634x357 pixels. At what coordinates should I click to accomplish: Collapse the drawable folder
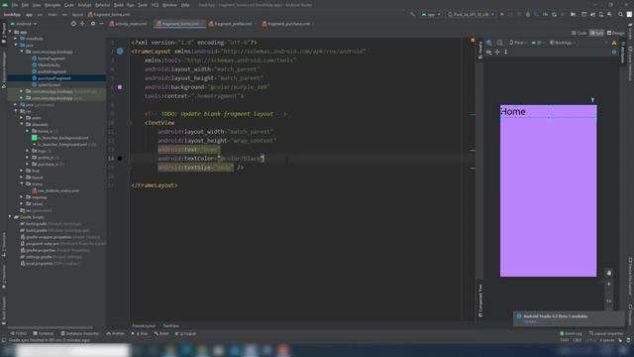click(22, 124)
